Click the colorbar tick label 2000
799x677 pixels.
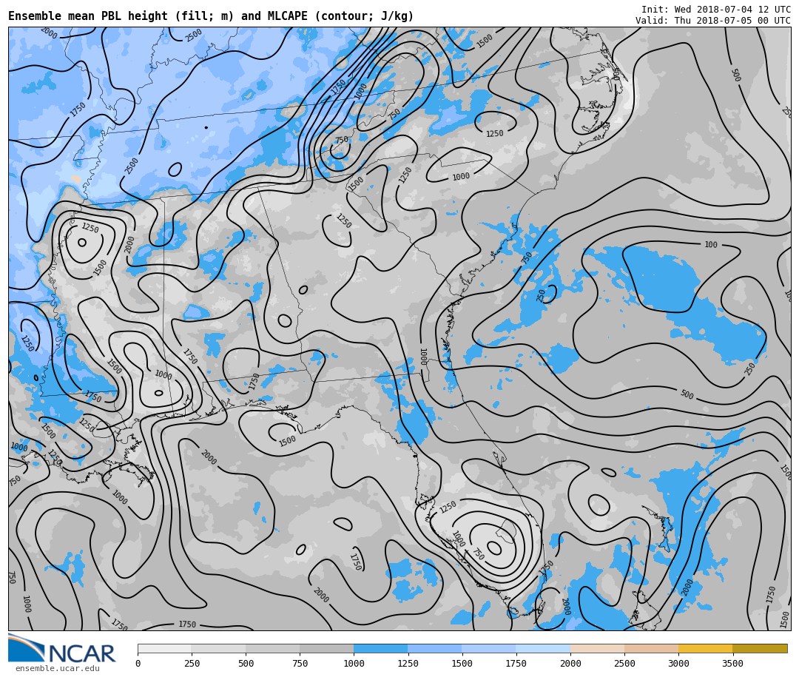(570, 664)
